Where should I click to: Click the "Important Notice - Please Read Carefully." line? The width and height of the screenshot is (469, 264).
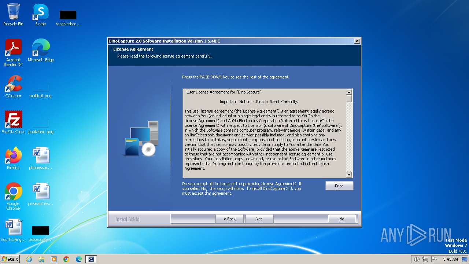click(x=259, y=102)
